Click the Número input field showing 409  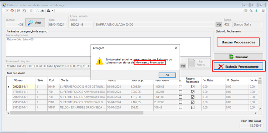click(15, 24)
